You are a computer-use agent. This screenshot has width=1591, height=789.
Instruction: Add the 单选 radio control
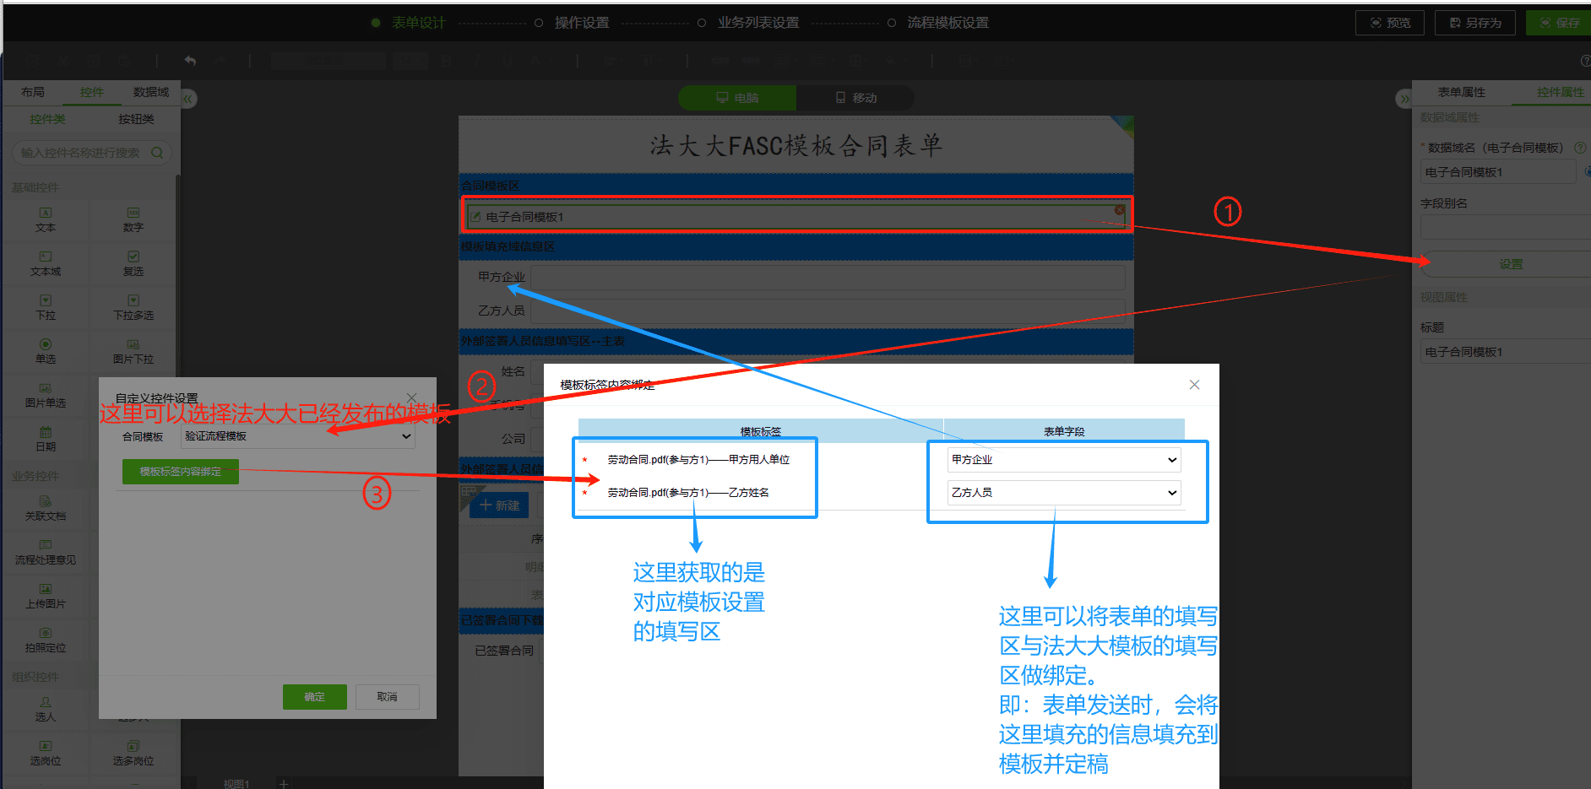pyautogui.click(x=46, y=351)
